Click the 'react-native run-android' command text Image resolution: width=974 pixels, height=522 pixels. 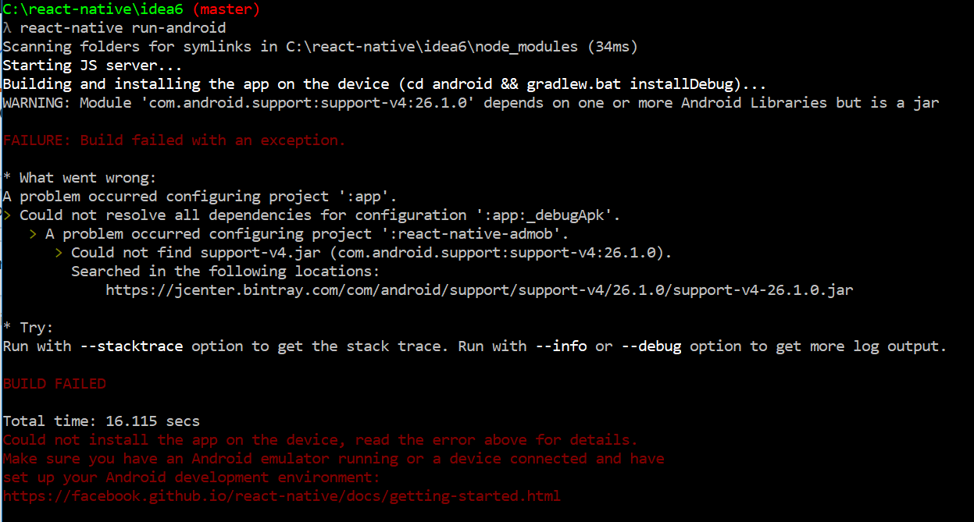pos(123,28)
